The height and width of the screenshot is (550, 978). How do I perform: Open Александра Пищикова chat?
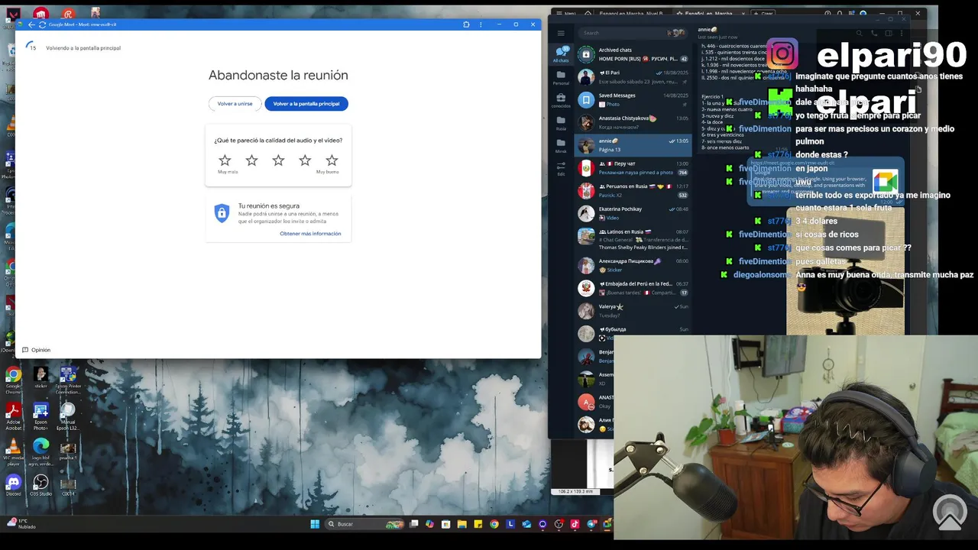click(x=633, y=265)
